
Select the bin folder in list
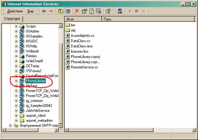click(x=73, y=25)
